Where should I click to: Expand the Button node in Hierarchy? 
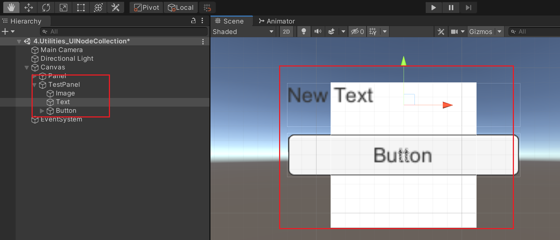coord(42,111)
